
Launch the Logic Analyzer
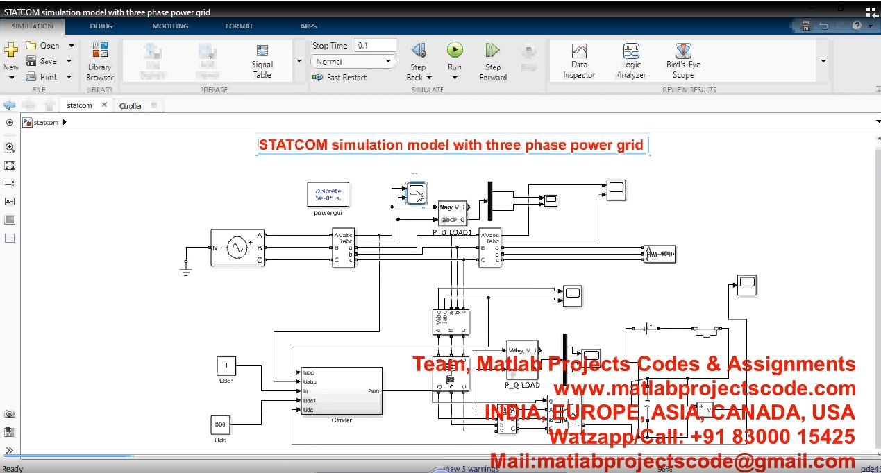(631, 61)
